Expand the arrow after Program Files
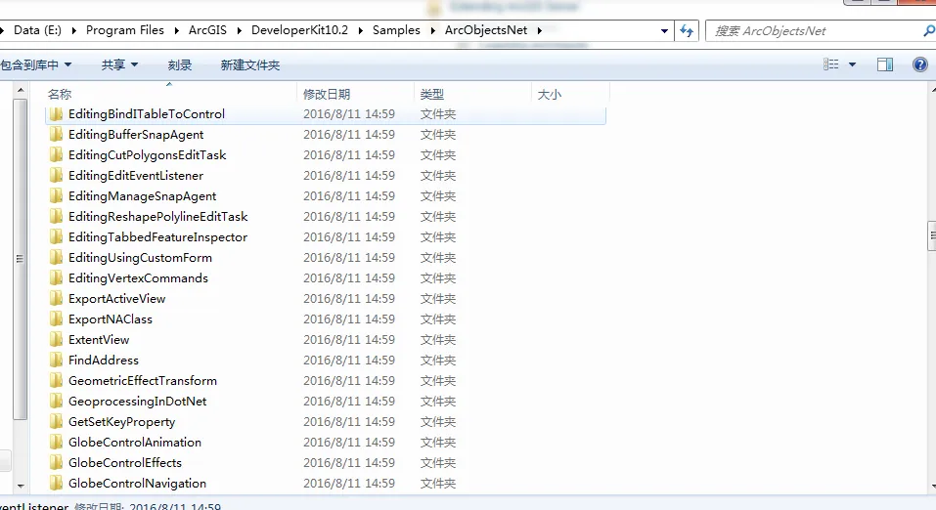This screenshot has width=936, height=510. pyautogui.click(x=177, y=30)
